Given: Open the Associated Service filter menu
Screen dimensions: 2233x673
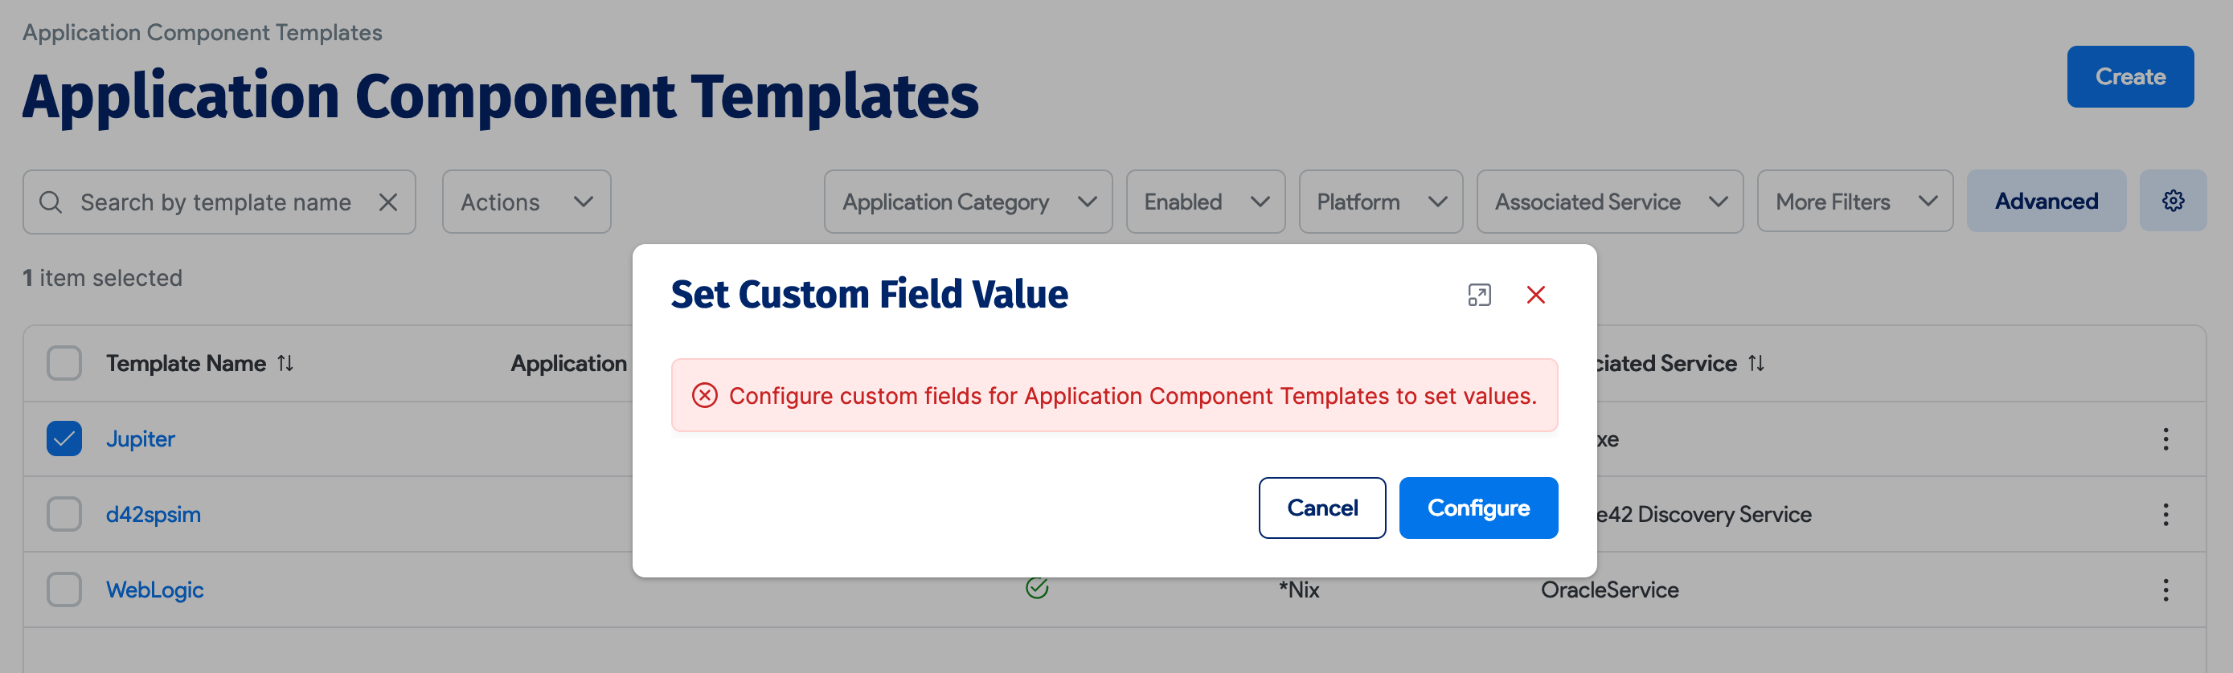Looking at the screenshot, I should click(x=1609, y=202).
